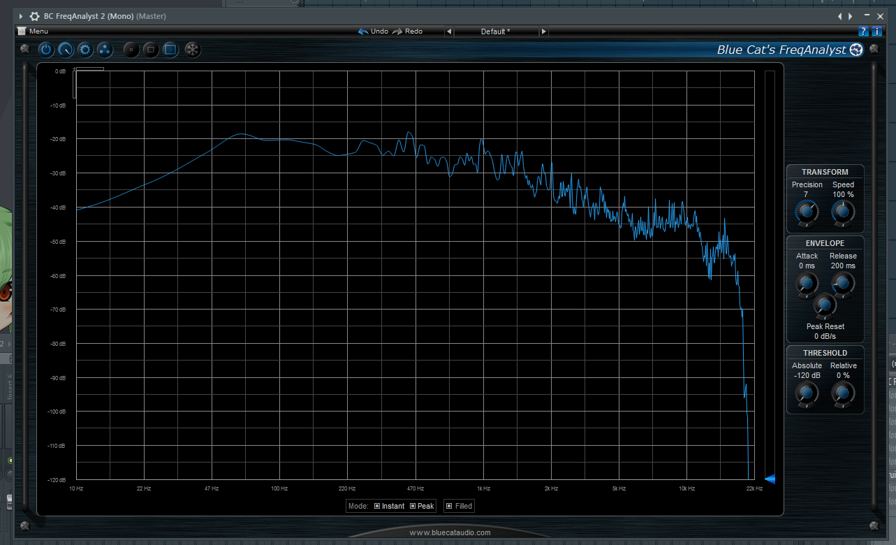Click the Precision knob
The width and height of the screenshot is (896, 545).
807,212
